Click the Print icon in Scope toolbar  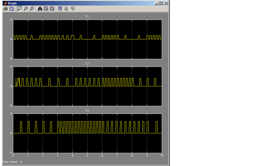pos(5,9)
